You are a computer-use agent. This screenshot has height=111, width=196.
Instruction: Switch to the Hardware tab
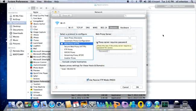click(124, 28)
